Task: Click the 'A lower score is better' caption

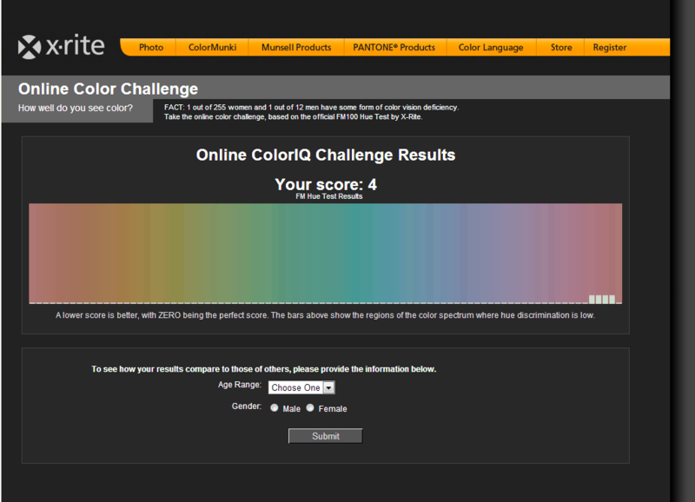Action: [325, 315]
